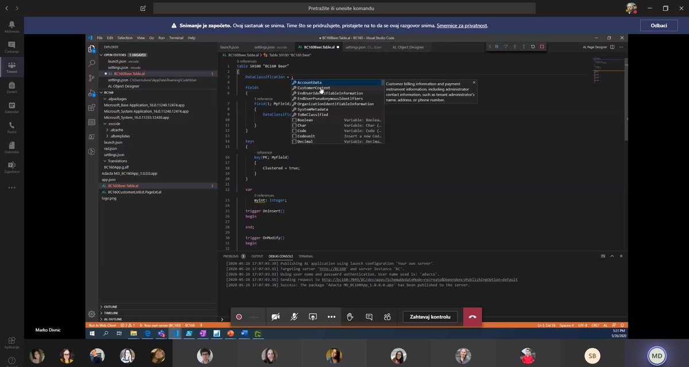Image resolution: width=689 pixels, height=367 pixels.
Task: Stop debugging with the red square icon
Action: tap(541, 47)
